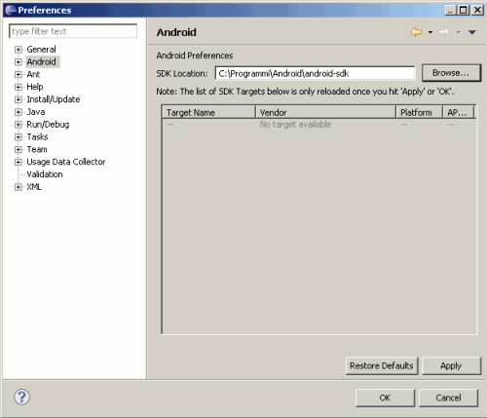Select Usage Data Collector item
The width and height of the screenshot is (487, 418).
[66, 162]
